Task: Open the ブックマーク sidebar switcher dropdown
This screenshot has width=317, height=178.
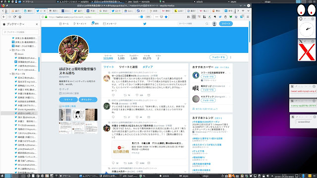Action: tap(15, 24)
